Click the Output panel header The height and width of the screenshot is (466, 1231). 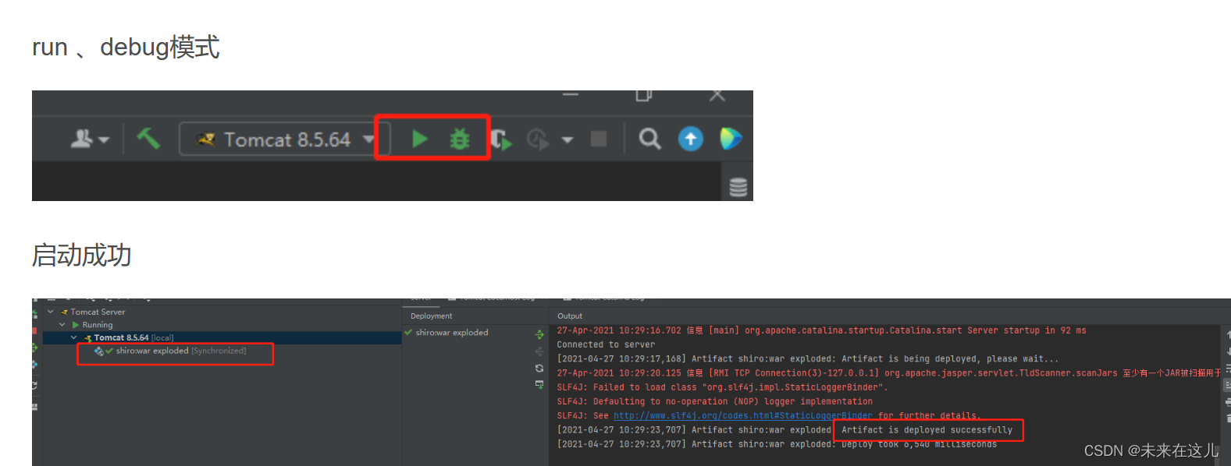point(570,316)
